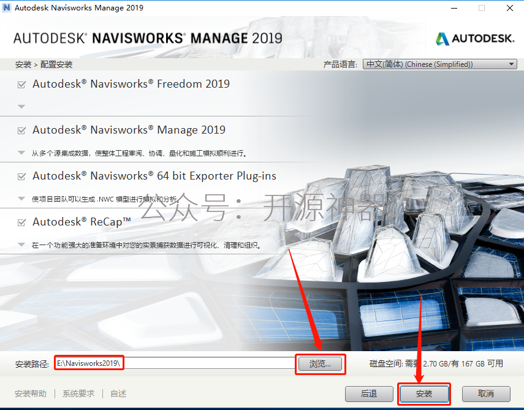Click the disk space 2.70 GB text

(x=436, y=363)
